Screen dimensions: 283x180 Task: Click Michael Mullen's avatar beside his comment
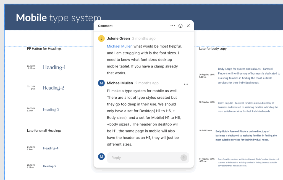point(101,83)
